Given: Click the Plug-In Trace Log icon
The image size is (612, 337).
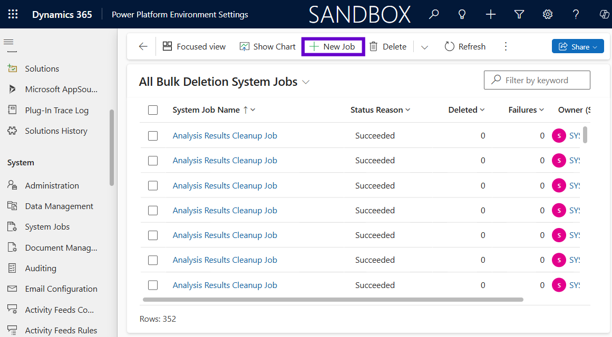Looking at the screenshot, I should pos(12,110).
